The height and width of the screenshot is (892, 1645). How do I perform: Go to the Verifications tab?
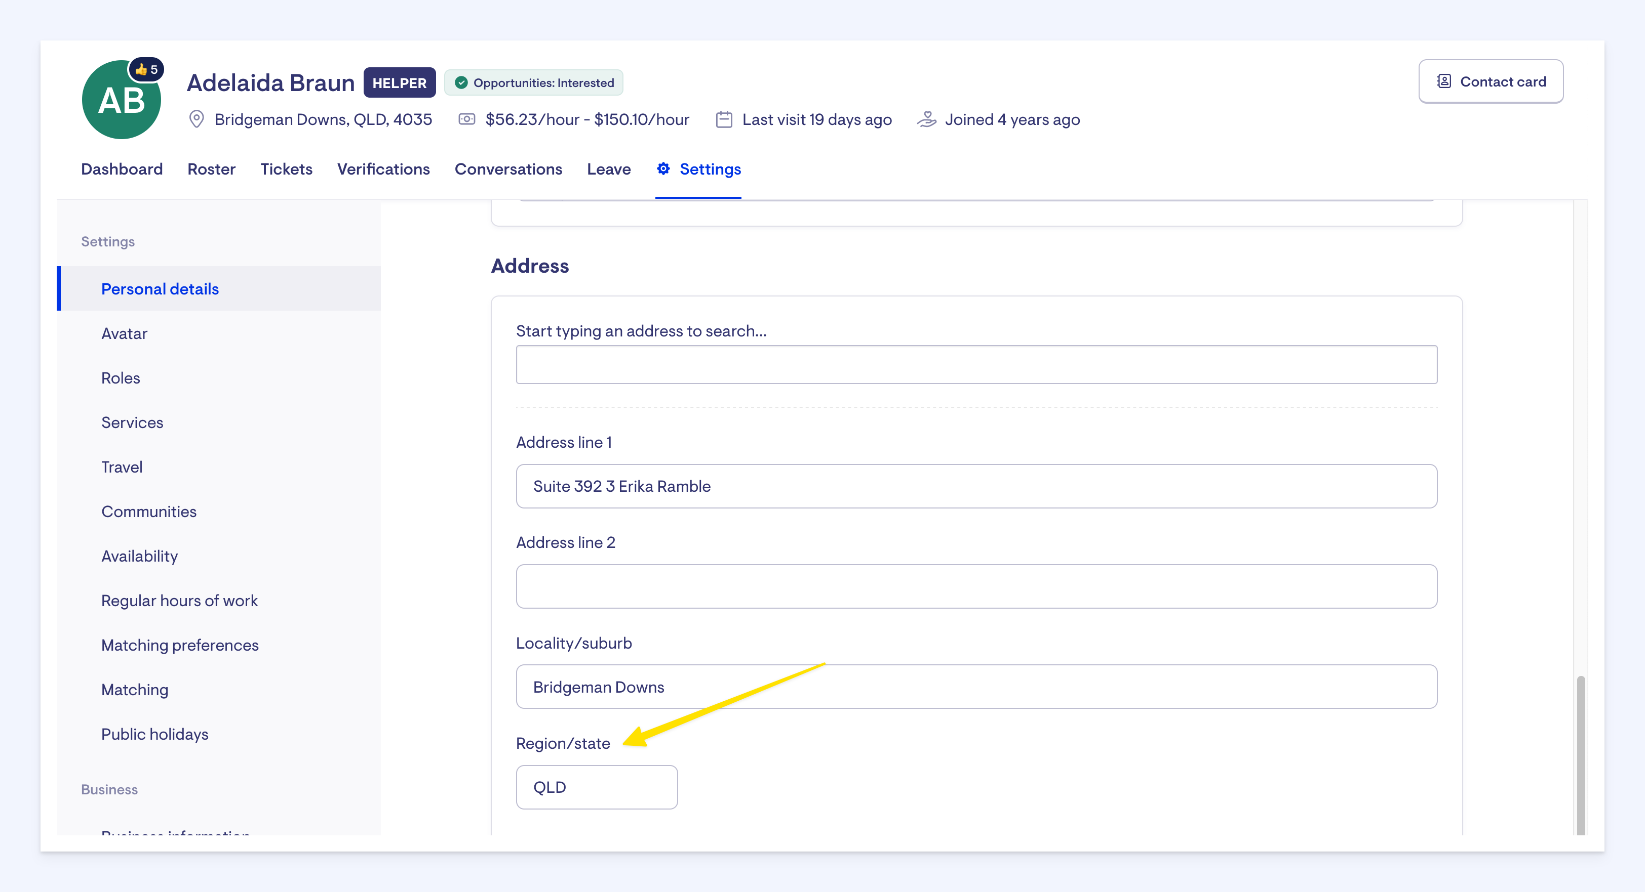(x=383, y=169)
